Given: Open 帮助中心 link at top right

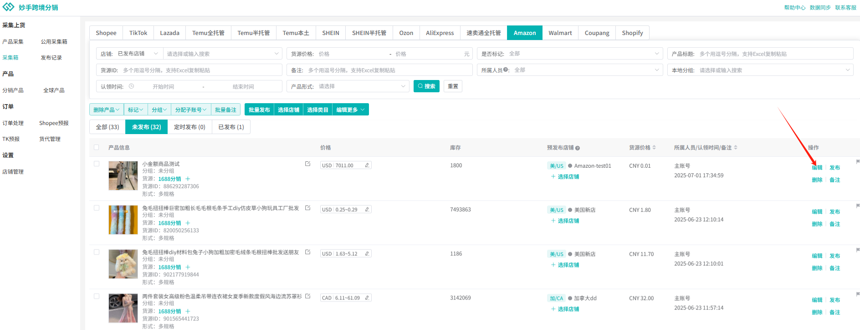Looking at the screenshot, I should coord(794,8).
